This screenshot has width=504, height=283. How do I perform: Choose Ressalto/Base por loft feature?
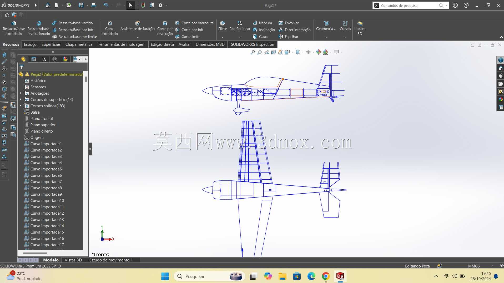click(x=73, y=30)
